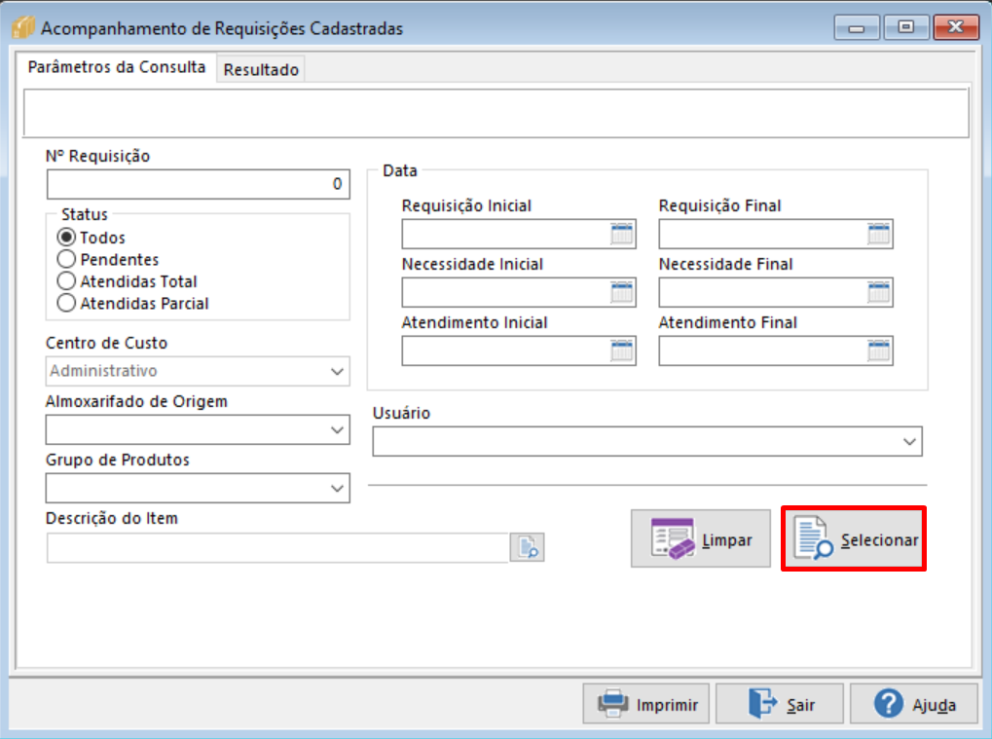Click the Descrição do Item text field

point(277,547)
